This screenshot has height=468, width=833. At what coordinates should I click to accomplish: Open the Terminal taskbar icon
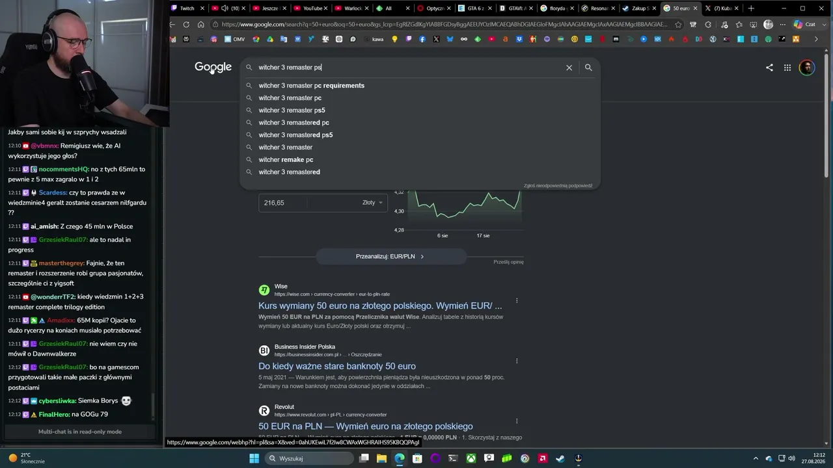click(x=453, y=458)
